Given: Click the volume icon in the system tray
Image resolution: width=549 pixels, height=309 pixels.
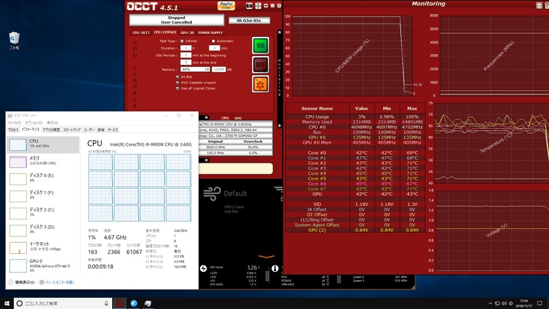Looking at the screenshot, I should point(504,304).
